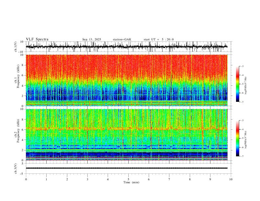Click the "8" kHz tick on ch.1 frequency axis
Screen dimensions: 260x201
coord(23,65)
